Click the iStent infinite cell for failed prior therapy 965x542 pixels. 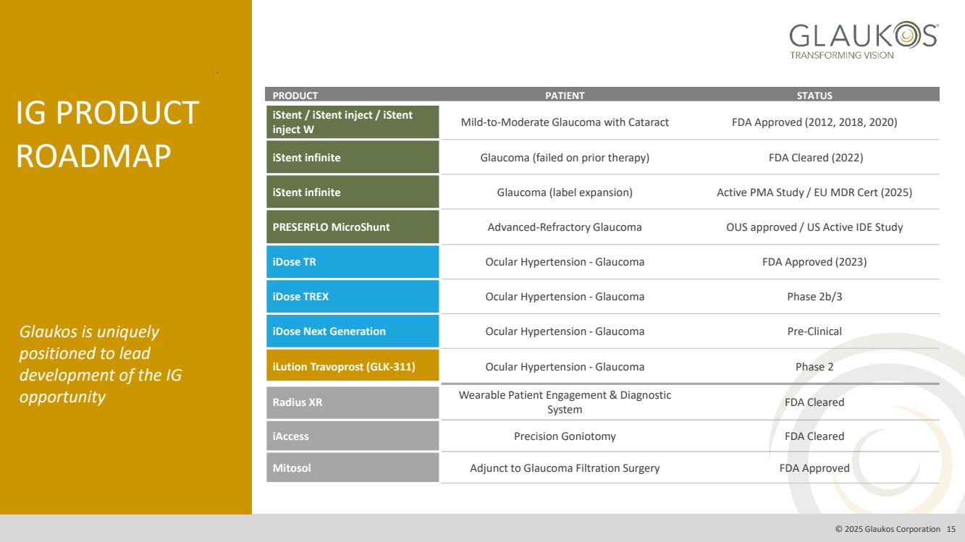click(x=352, y=158)
